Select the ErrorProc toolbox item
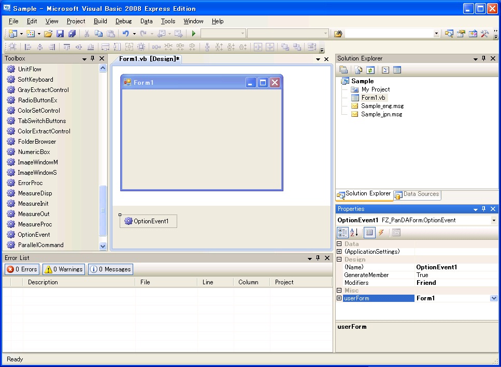Viewport: 501px width, 367px height. (x=30, y=183)
